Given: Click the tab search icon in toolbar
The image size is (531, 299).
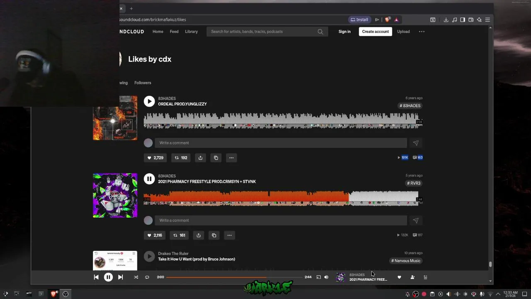Looking at the screenshot, I should (x=433, y=20).
